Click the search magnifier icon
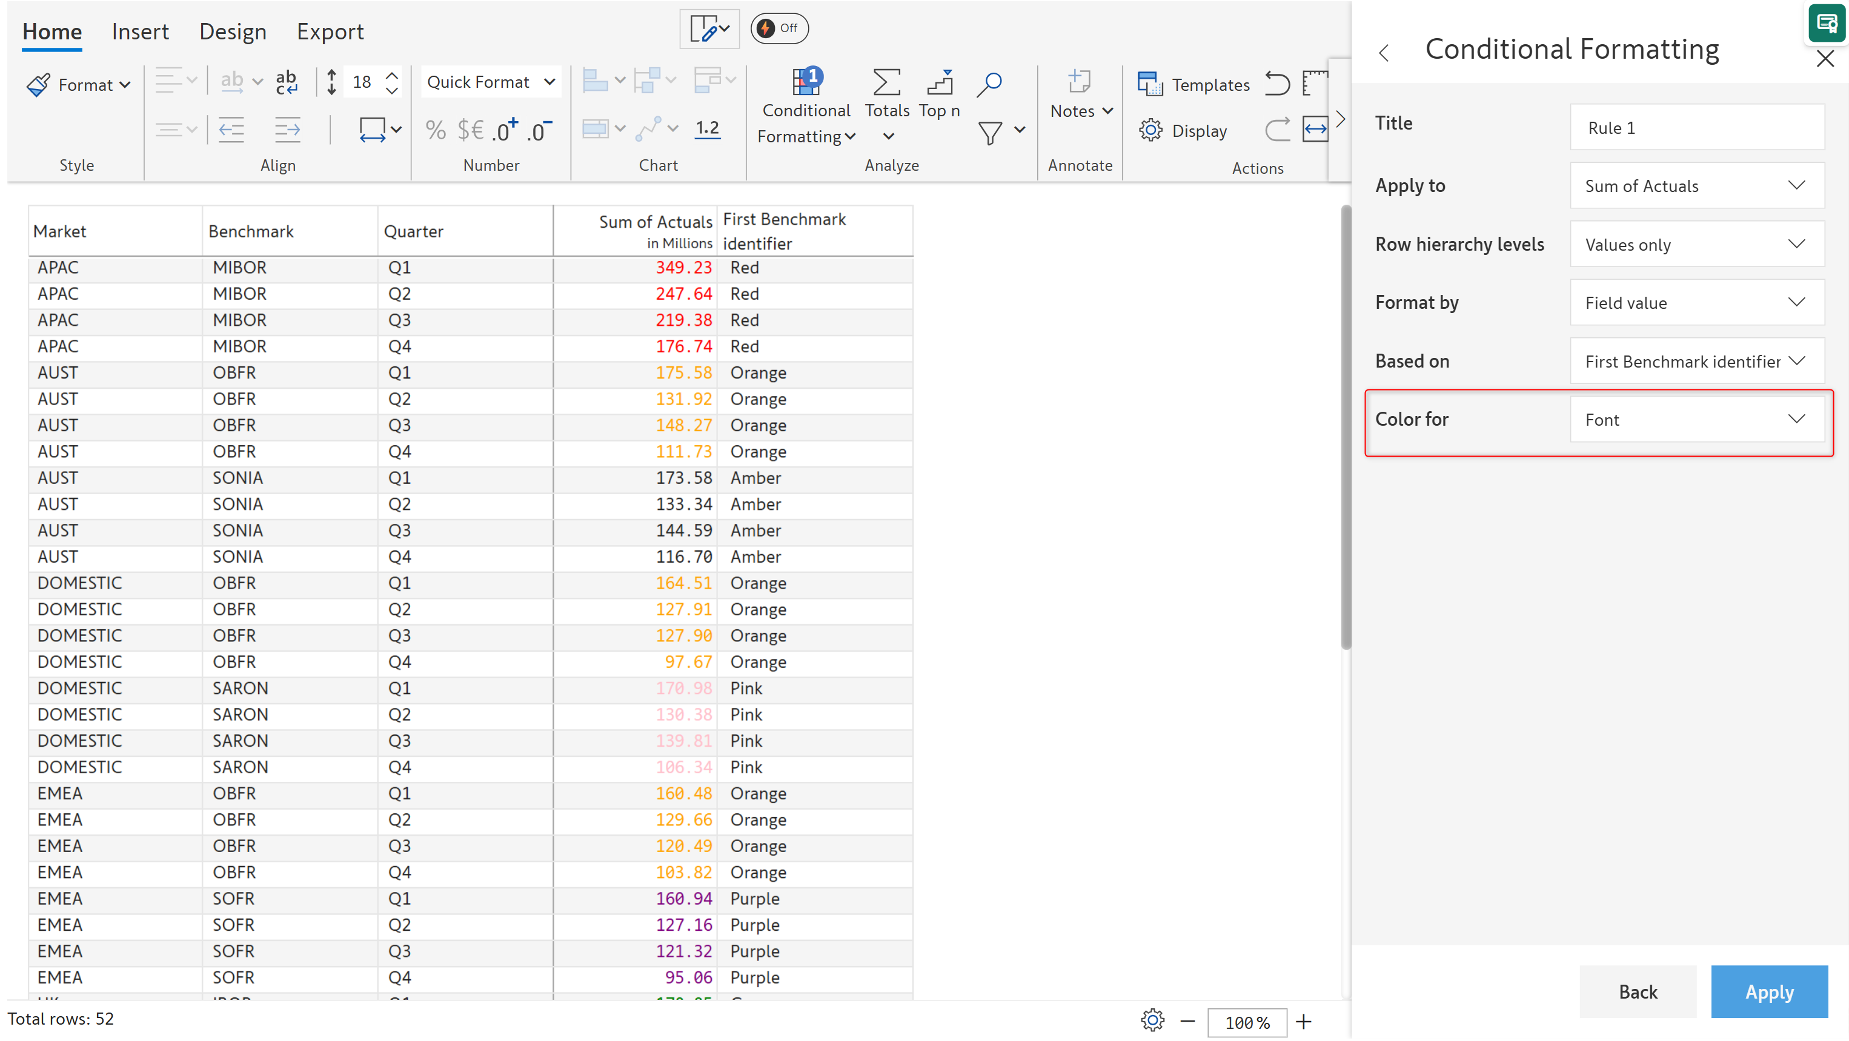 pos(989,83)
